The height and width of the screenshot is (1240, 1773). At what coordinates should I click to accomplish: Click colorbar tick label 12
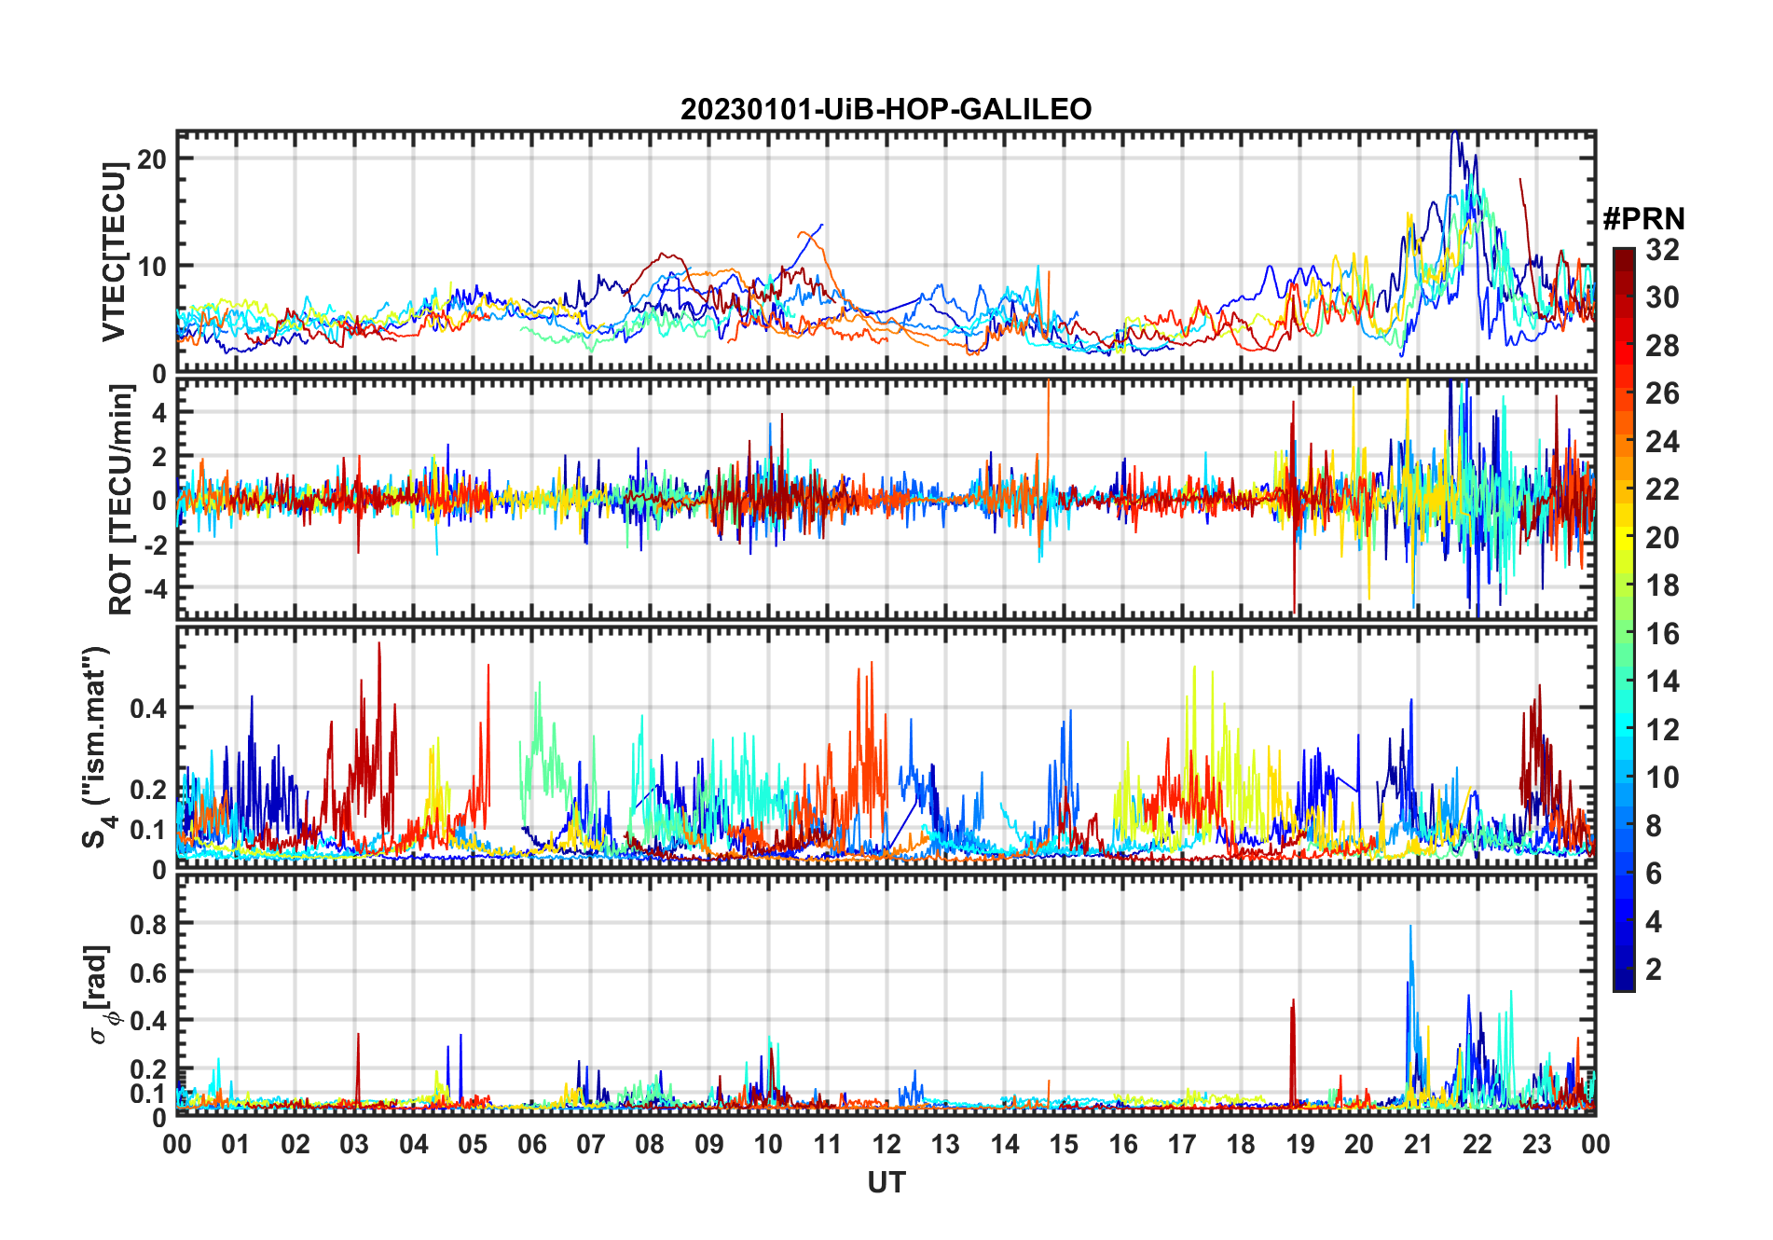coord(1662,730)
